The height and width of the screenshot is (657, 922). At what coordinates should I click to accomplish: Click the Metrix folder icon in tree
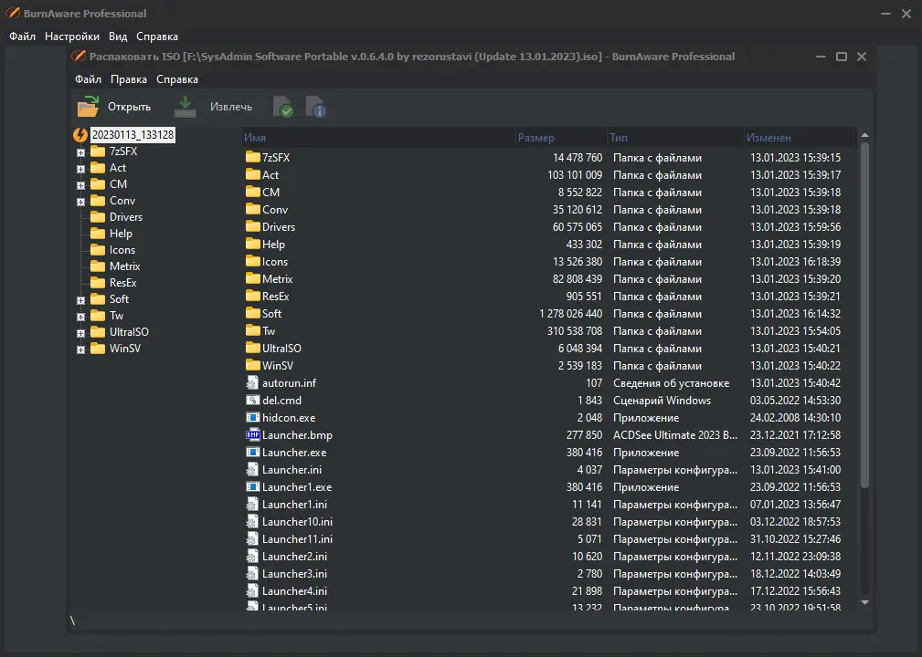(98, 266)
